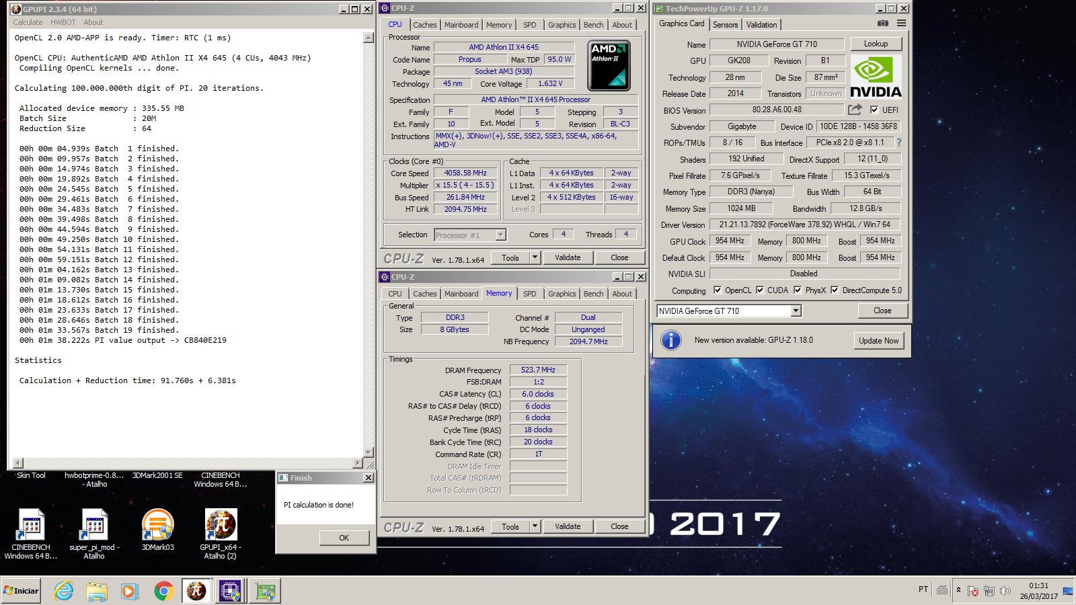
Task: Open the Calculate menu in GPUPI
Action: 28,22
